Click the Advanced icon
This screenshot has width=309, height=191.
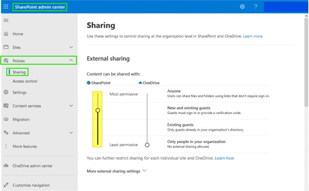coord(6,133)
